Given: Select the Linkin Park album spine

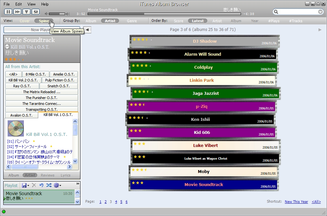Looking at the screenshot, I should tap(201, 80).
